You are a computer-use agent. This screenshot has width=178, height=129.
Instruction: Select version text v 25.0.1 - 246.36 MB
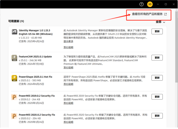pyautogui.click(x=30, y=60)
